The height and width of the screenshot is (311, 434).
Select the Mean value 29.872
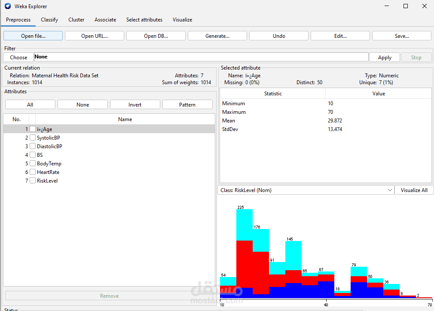(x=335, y=121)
